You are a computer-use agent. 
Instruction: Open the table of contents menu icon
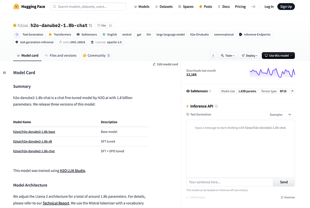click(4, 73)
